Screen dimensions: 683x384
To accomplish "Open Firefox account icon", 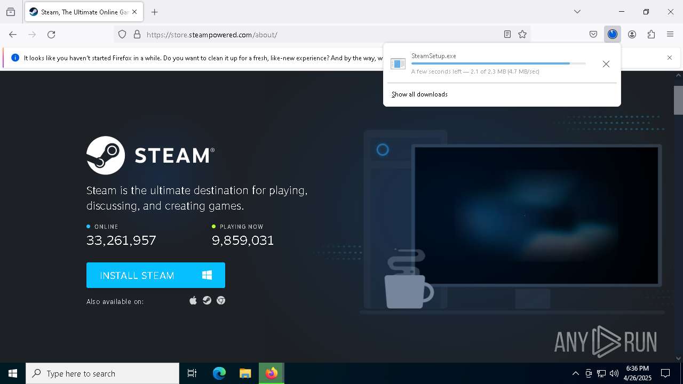I will pos(632,35).
